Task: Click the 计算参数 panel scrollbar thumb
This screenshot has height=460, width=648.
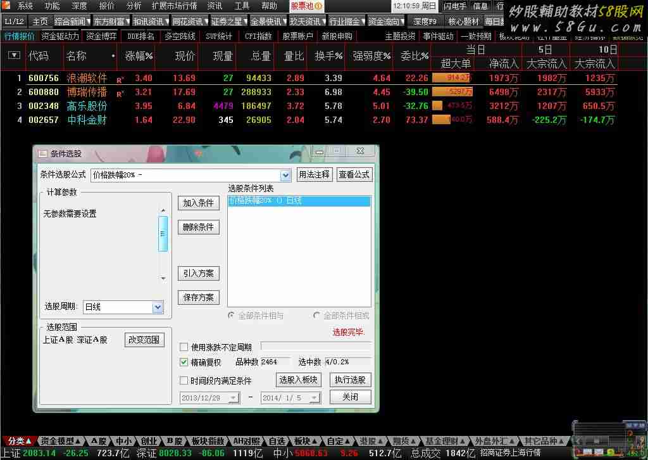Action: point(163,234)
